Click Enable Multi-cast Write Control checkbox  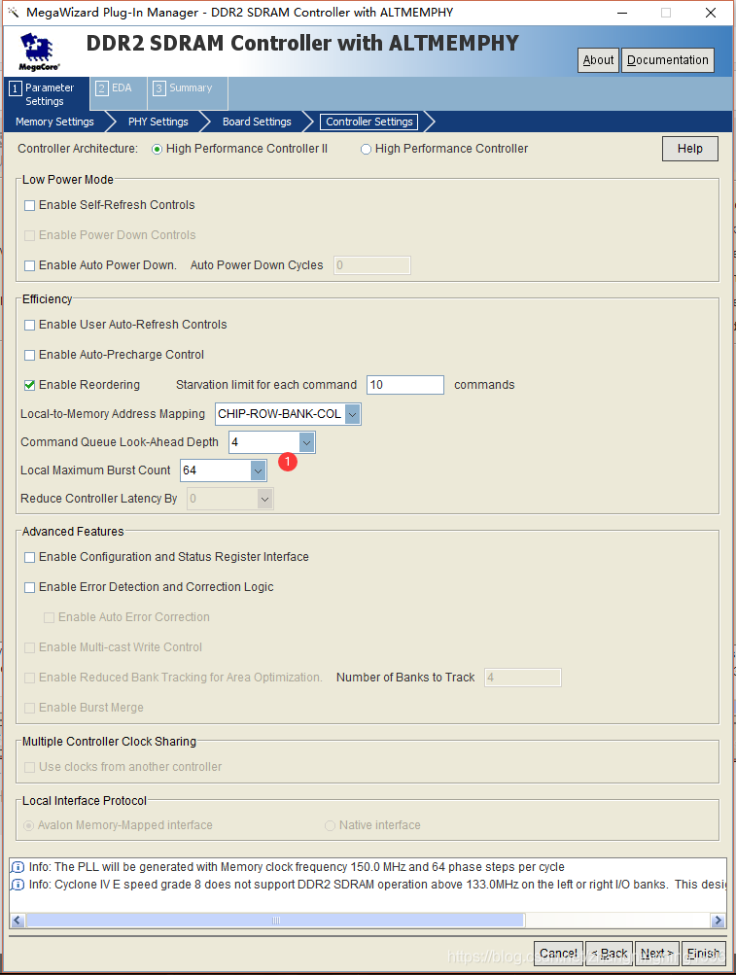click(29, 648)
